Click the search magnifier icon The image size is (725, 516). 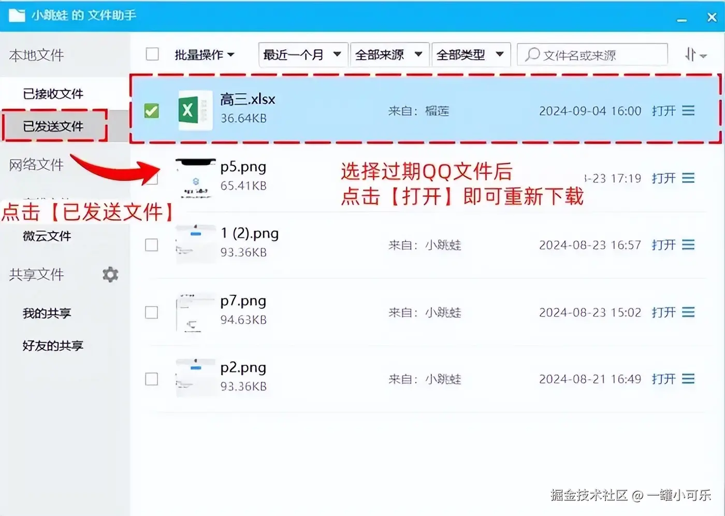[x=532, y=54]
